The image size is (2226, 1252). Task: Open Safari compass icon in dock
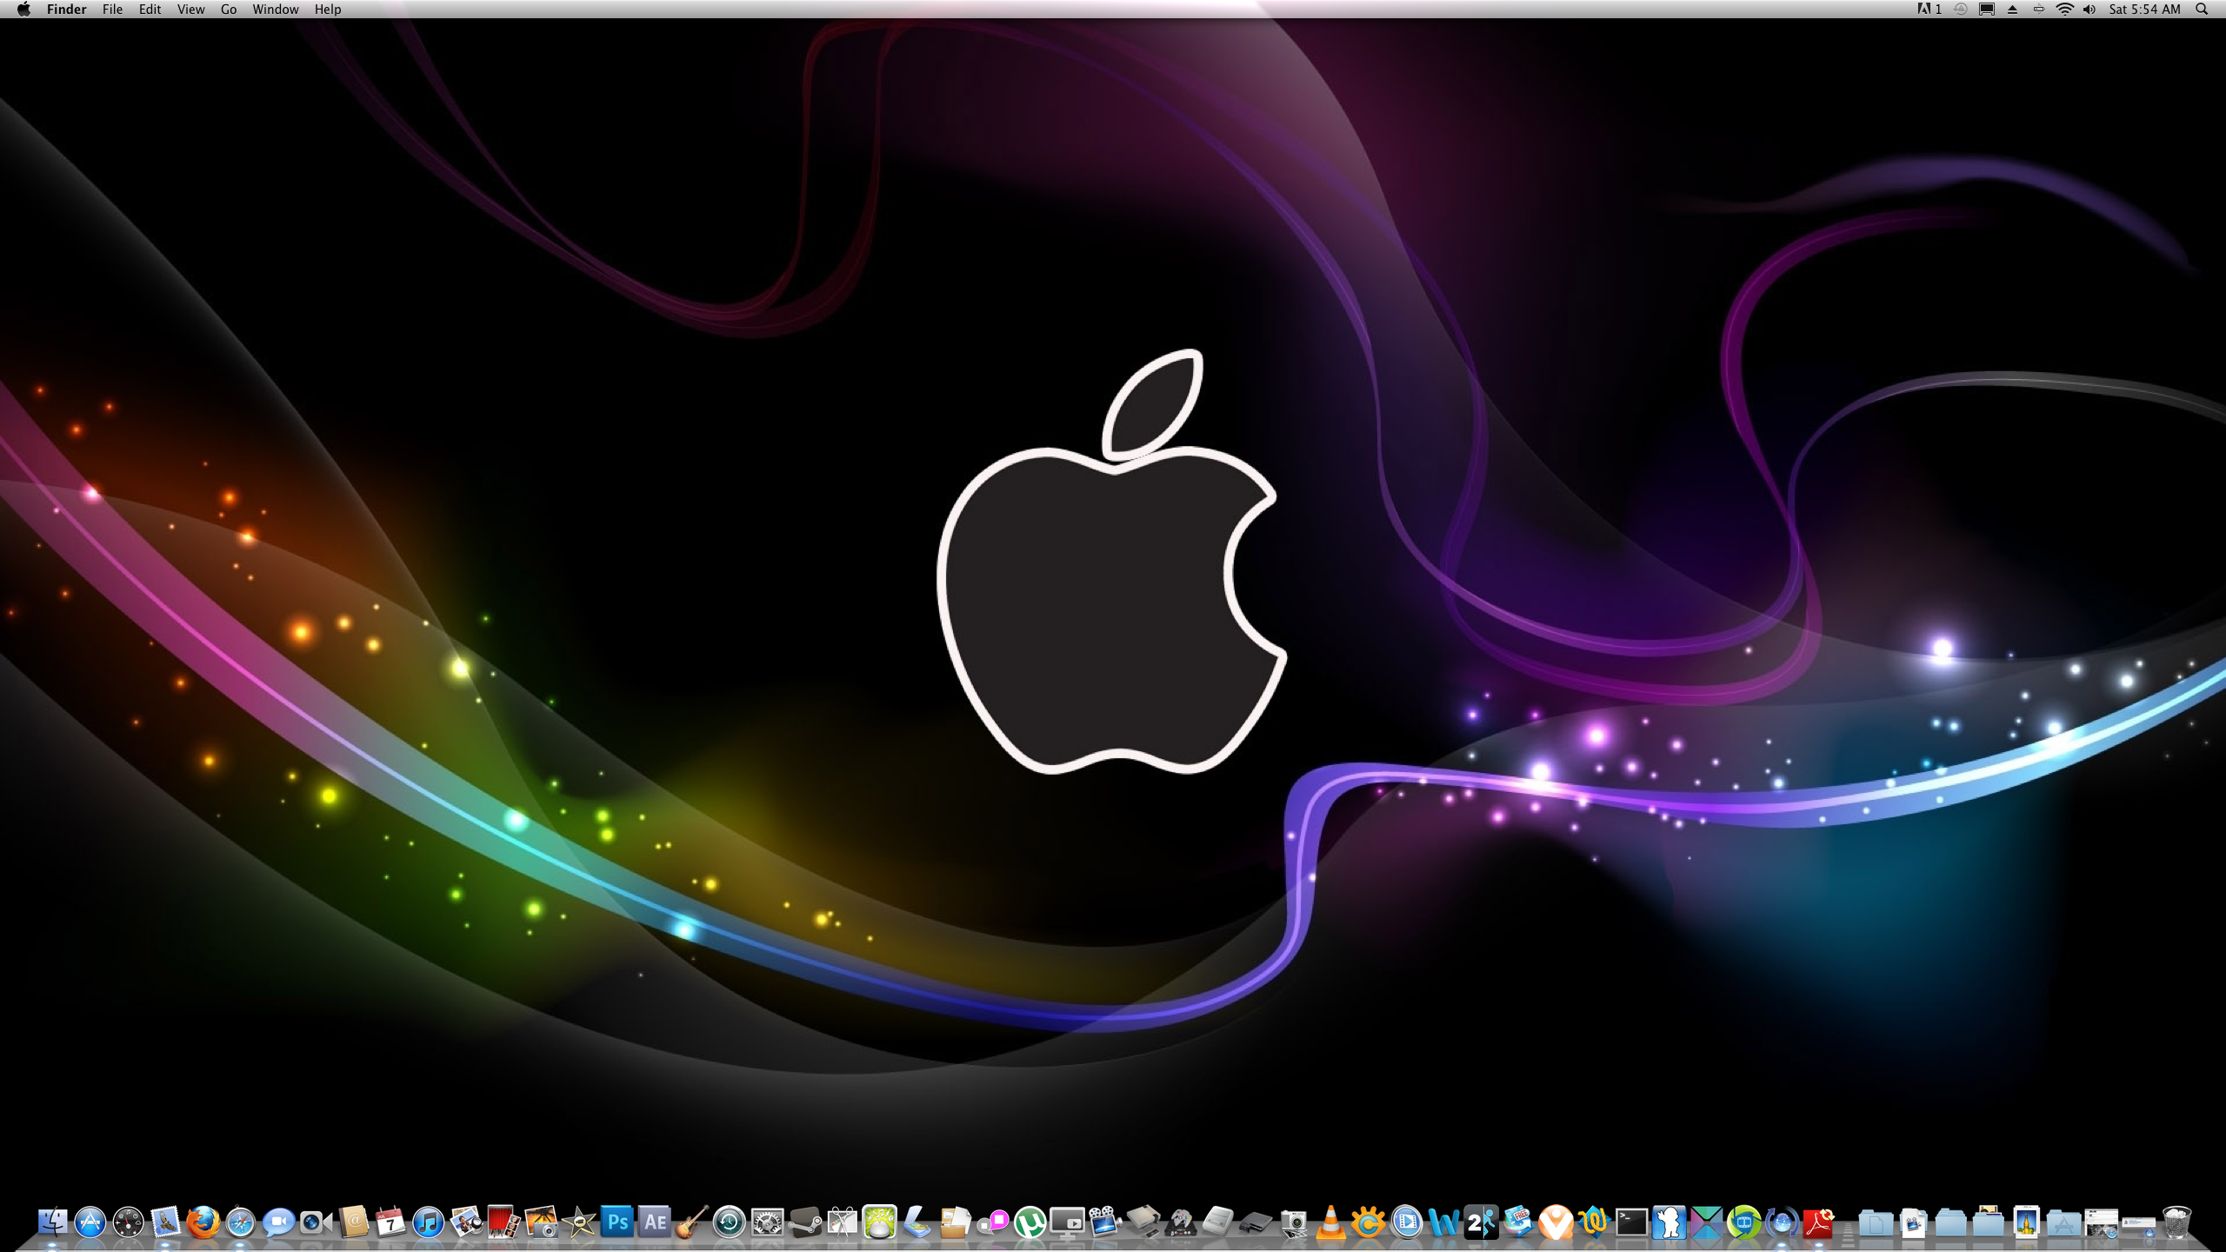pos(241,1222)
